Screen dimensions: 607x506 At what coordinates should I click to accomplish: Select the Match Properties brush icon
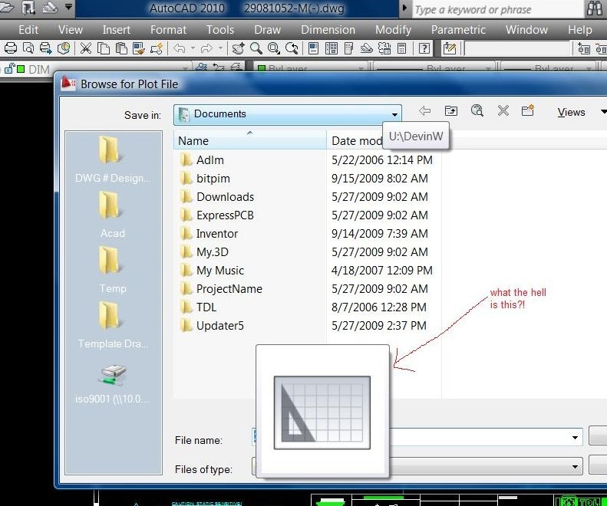[x=139, y=48]
